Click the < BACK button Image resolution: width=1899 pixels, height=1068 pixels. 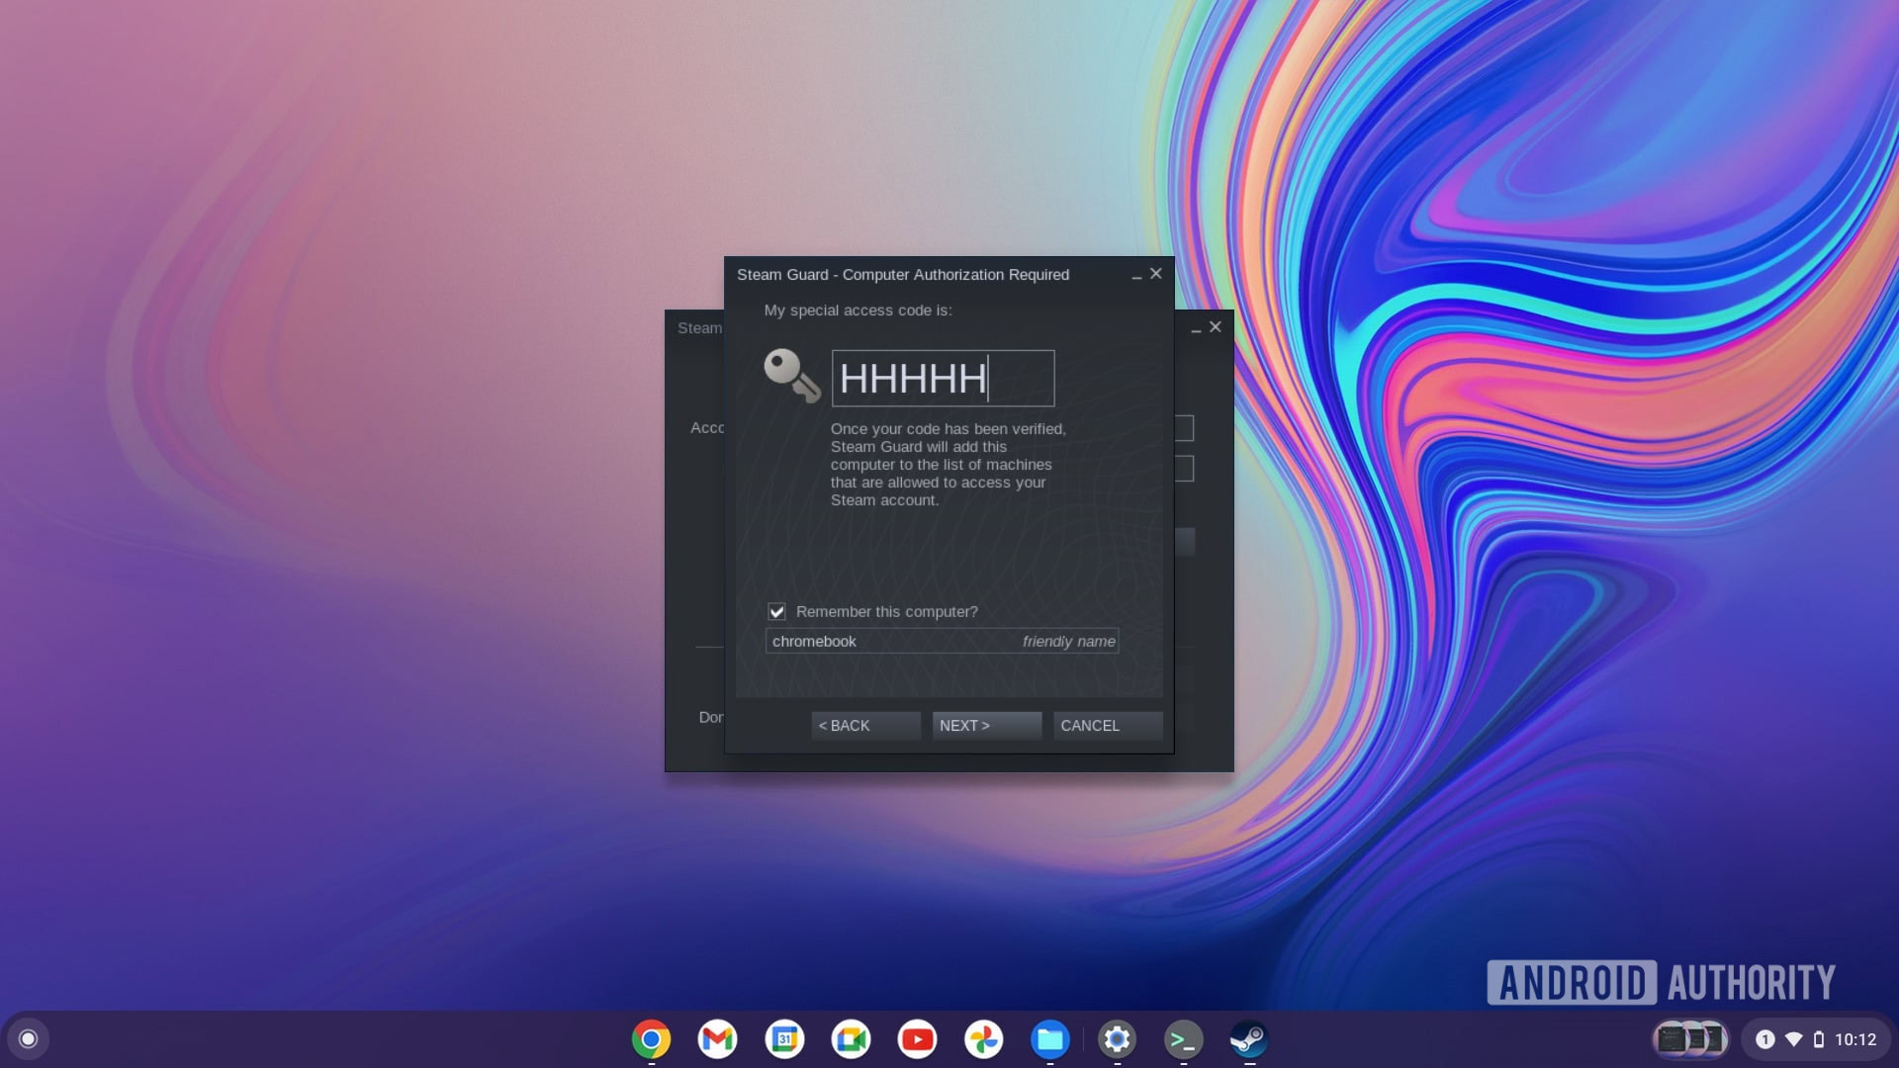865,726
